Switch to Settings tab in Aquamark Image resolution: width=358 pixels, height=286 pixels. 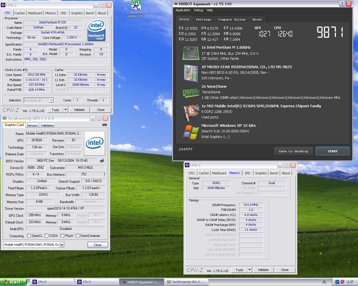[x=204, y=19]
